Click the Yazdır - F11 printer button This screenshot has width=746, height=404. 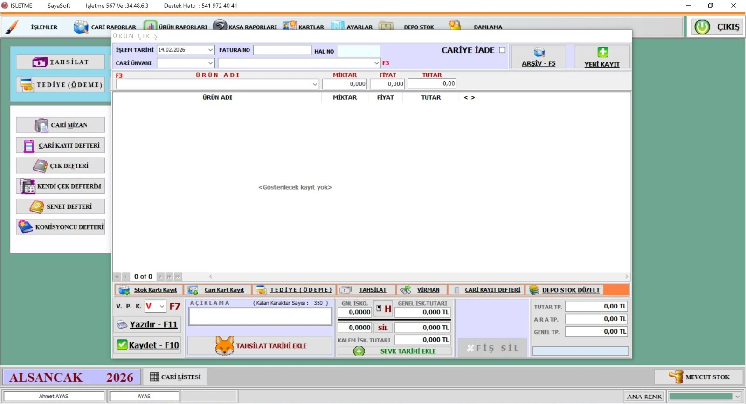147,324
